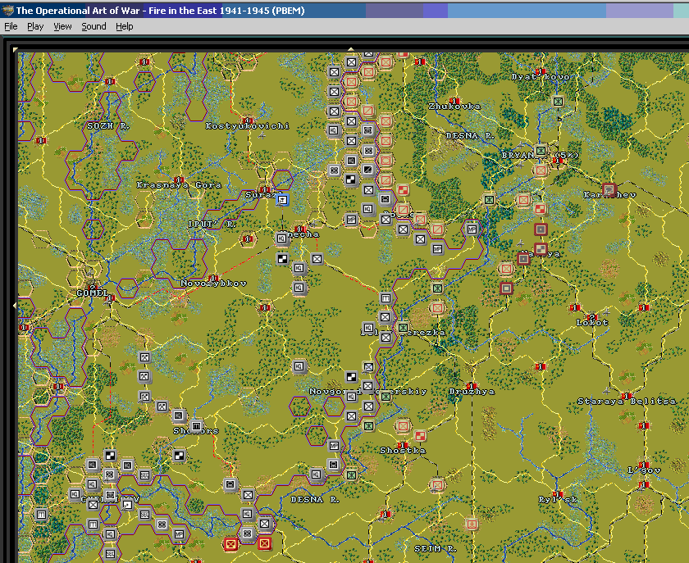
Task: Select checkered armor unit directly below Unecha HQ
Action: pos(282,259)
